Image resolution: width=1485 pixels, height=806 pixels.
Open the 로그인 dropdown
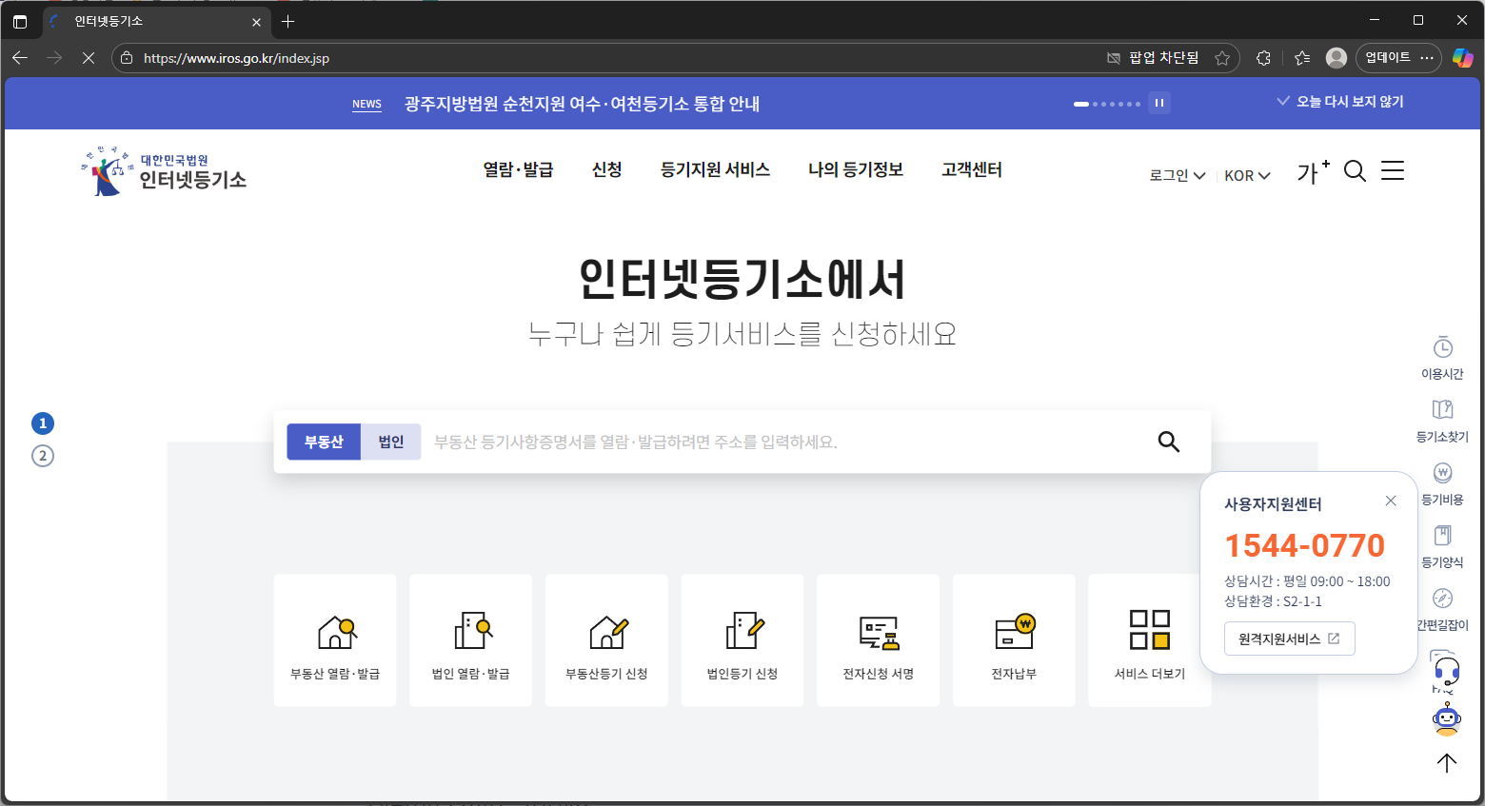[x=1177, y=175]
